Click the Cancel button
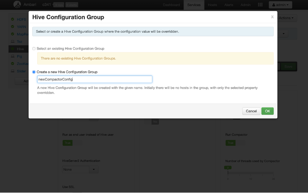The height and width of the screenshot is (193, 308). tap(251, 111)
